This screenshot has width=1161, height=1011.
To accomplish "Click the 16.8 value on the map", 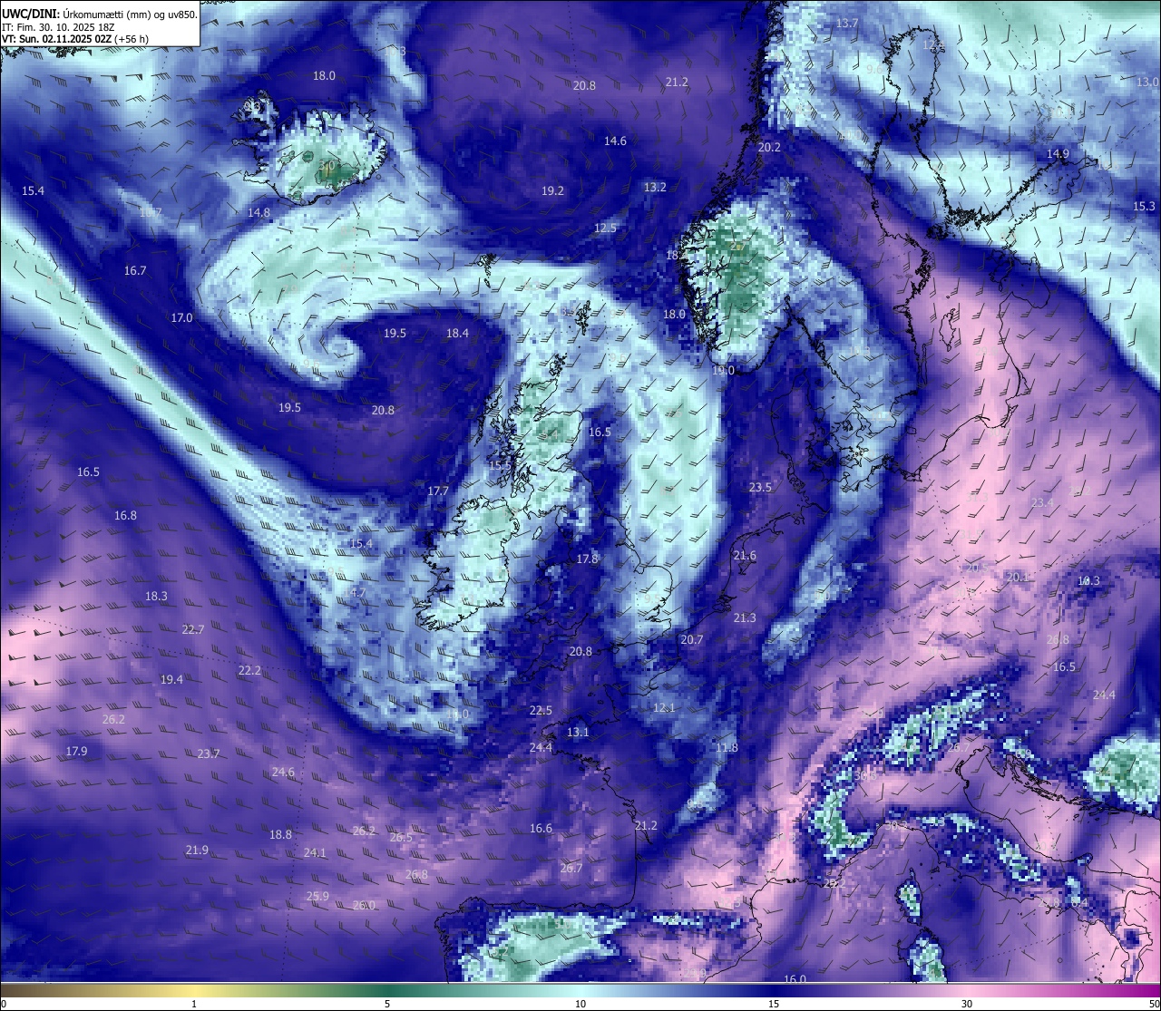I will click(x=125, y=515).
